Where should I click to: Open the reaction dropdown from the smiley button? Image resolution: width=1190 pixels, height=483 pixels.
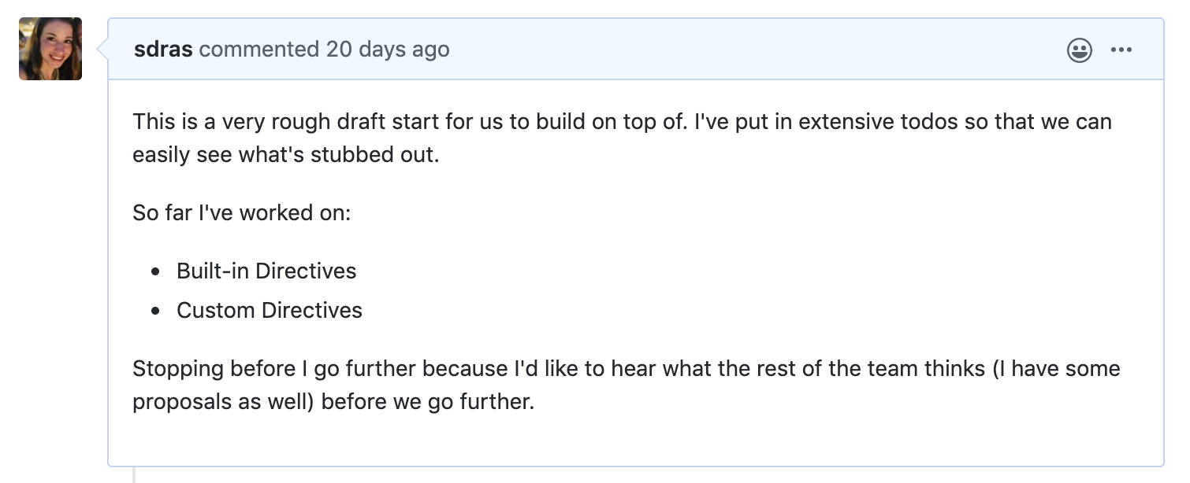pyautogui.click(x=1079, y=50)
